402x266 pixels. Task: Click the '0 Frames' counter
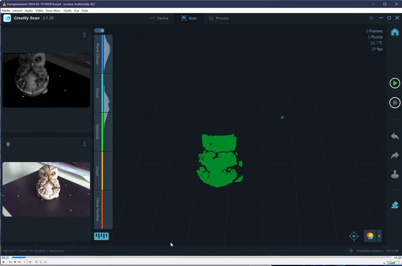coord(374,31)
